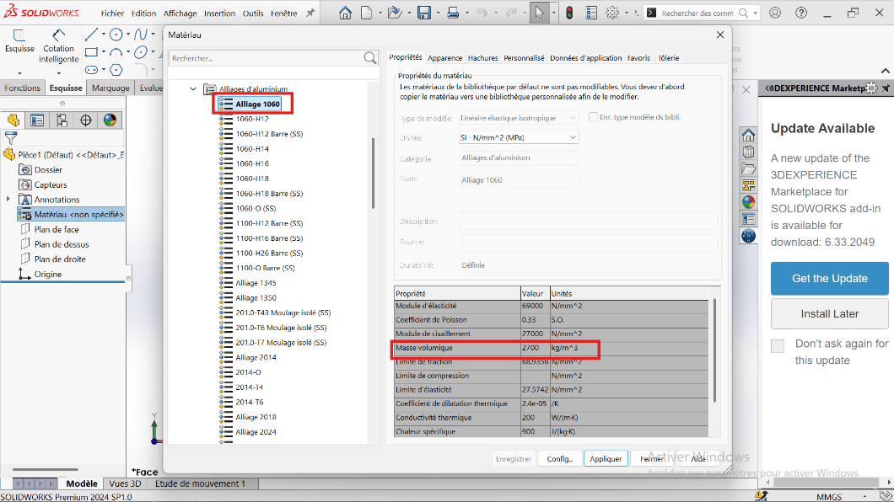This screenshot has width=894, height=502.
Task: Click the feature tree filter funnel icon
Action: (12, 137)
